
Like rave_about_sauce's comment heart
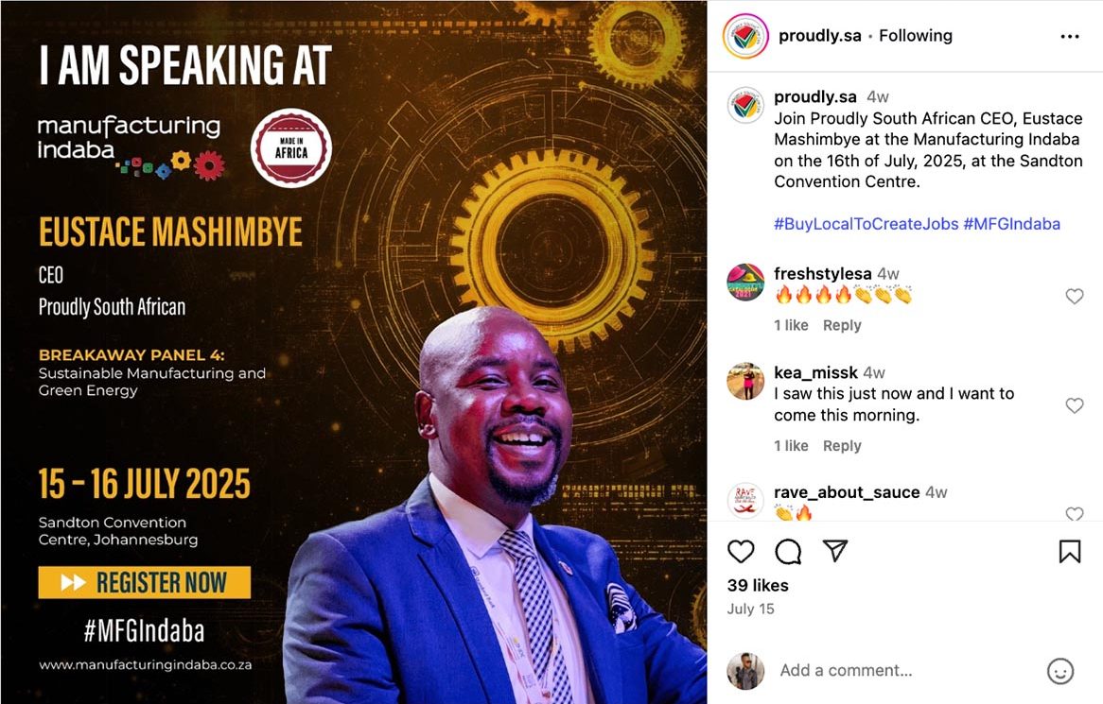pyautogui.click(x=1075, y=514)
